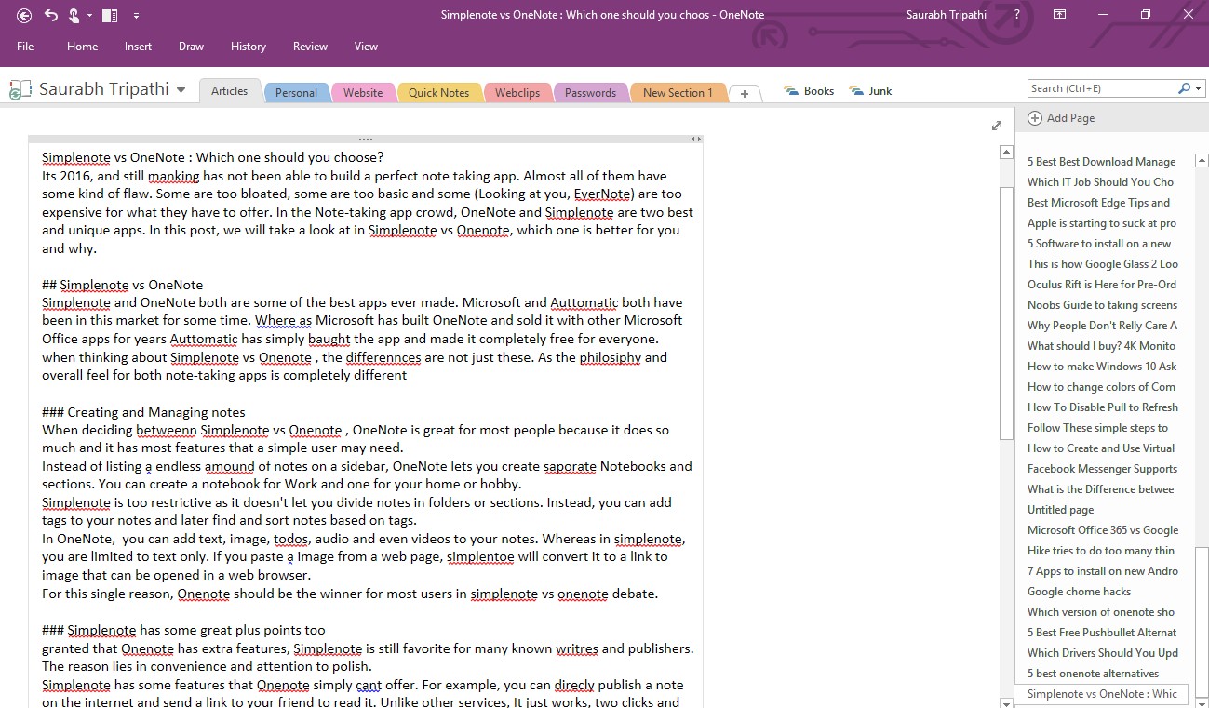Open the Home ribbon tab
The height and width of the screenshot is (708, 1209).
click(83, 47)
